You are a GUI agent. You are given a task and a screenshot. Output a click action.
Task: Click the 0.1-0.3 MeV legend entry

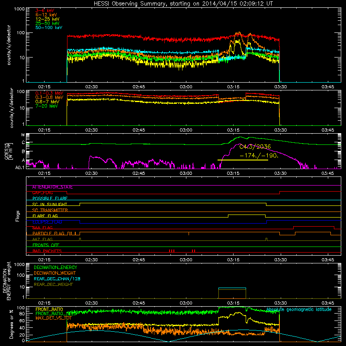49,93
